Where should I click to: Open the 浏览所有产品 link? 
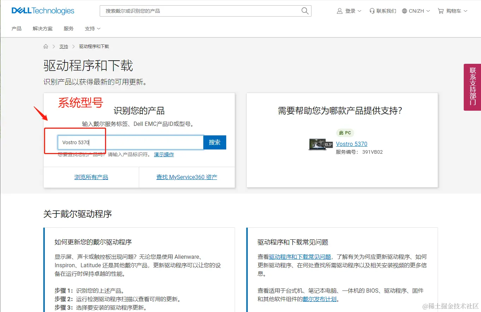(x=91, y=177)
